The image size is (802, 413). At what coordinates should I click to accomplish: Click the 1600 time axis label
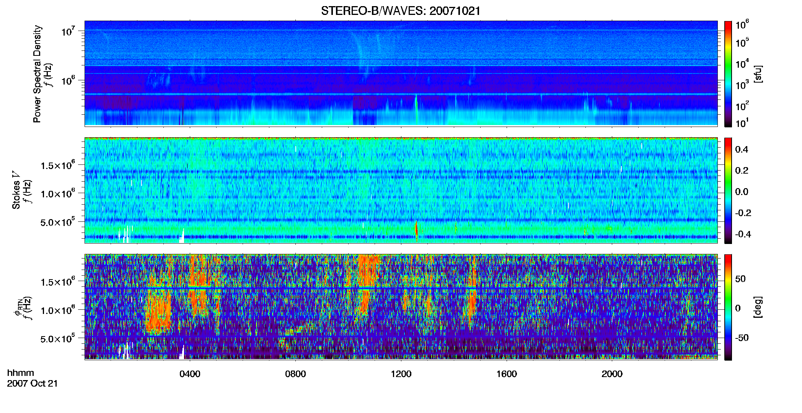tap(507, 374)
